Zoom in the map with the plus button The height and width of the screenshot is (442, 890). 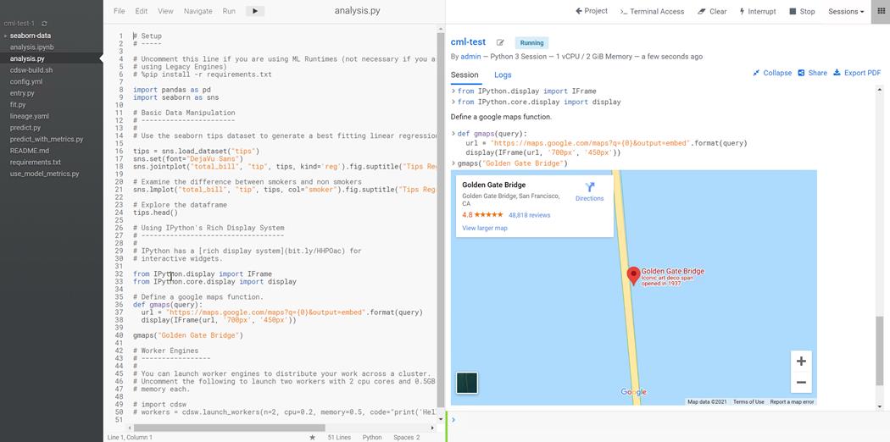801,361
